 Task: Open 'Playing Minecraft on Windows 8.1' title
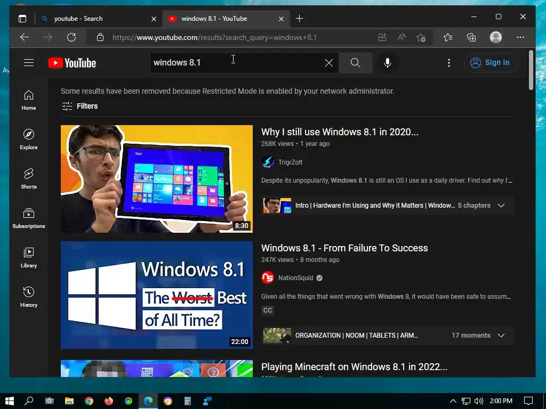click(354, 367)
